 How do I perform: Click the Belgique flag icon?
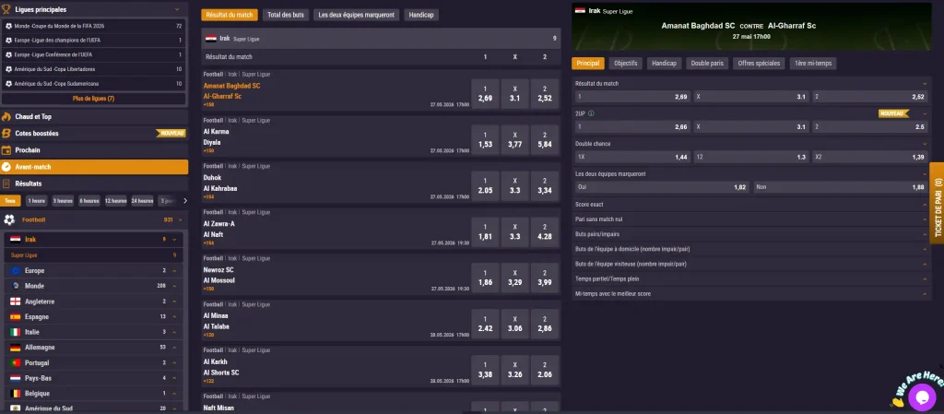pyautogui.click(x=15, y=394)
